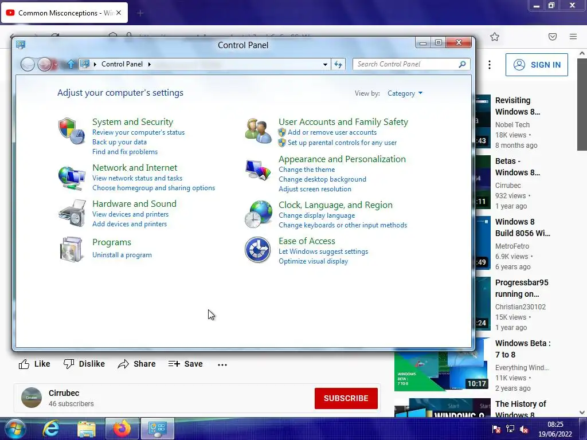Image resolution: width=587 pixels, height=440 pixels.
Task: Open the Network and Internet globe icon
Action: pos(72,178)
